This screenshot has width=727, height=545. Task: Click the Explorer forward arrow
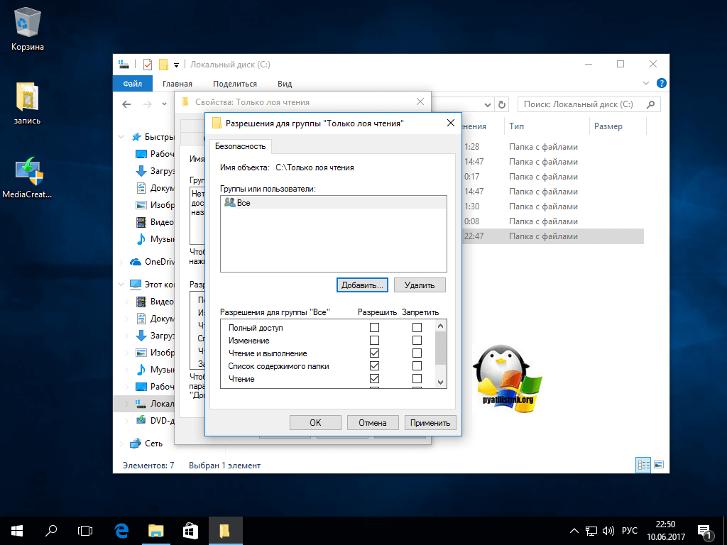pos(148,104)
